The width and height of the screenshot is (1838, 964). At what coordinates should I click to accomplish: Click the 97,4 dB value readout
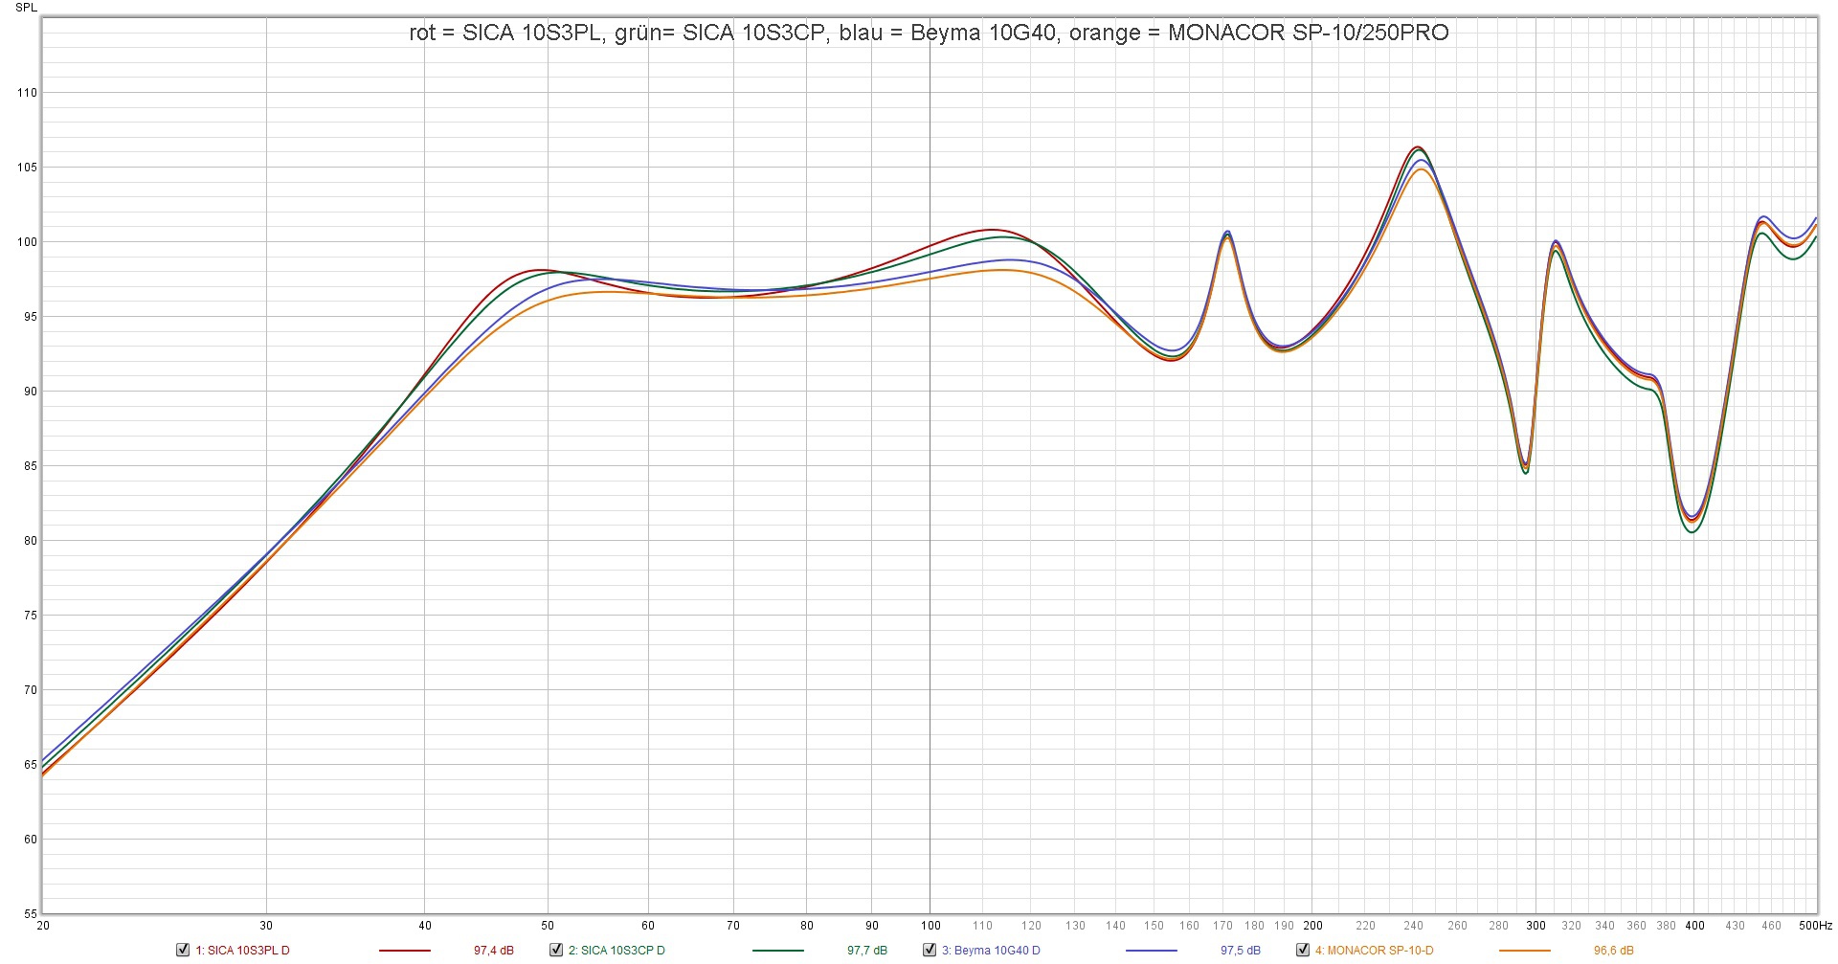tap(494, 951)
